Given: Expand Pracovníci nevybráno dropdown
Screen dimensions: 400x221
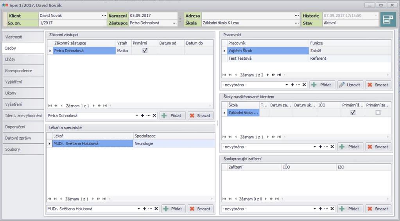Looking at the screenshot, I should point(287,85).
